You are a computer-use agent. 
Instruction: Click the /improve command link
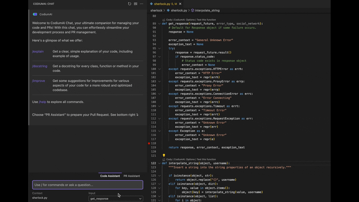point(39,81)
